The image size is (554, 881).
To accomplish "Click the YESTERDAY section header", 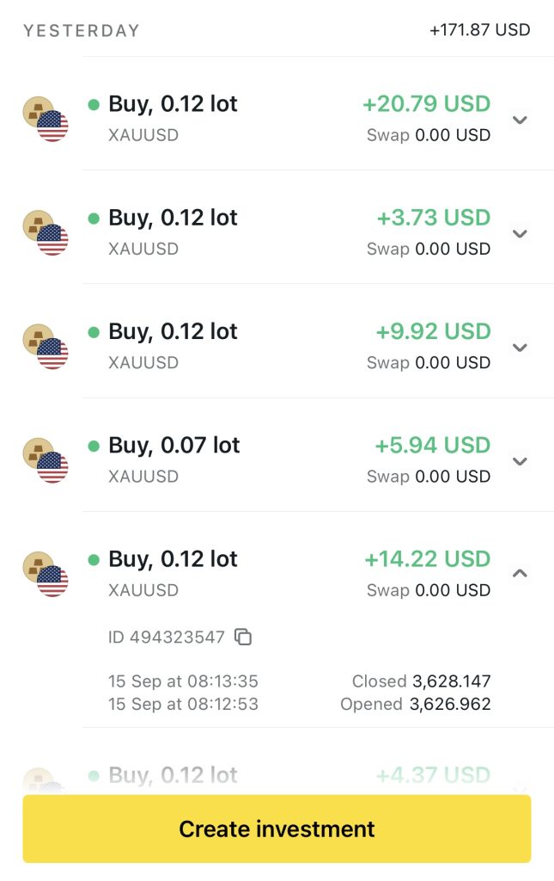I will (x=81, y=31).
